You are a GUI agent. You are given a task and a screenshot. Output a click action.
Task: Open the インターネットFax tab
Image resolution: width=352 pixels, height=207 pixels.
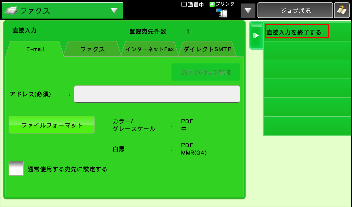pyautogui.click(x=150, y=49)
